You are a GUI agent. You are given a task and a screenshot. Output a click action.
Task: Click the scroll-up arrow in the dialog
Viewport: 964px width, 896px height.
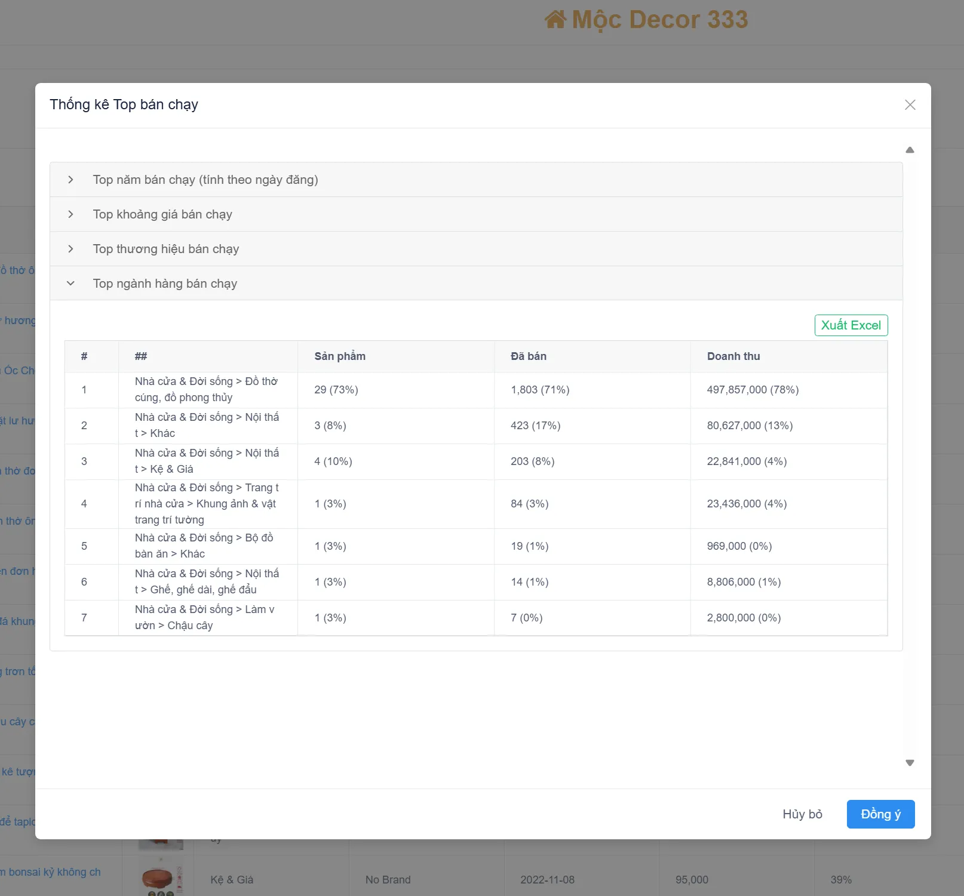pos(910,150)
